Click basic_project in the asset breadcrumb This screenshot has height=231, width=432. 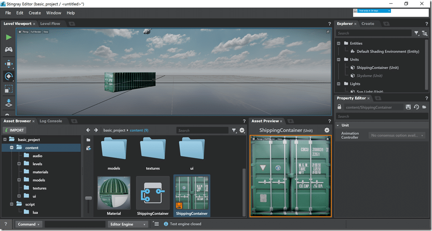point(114,130)
